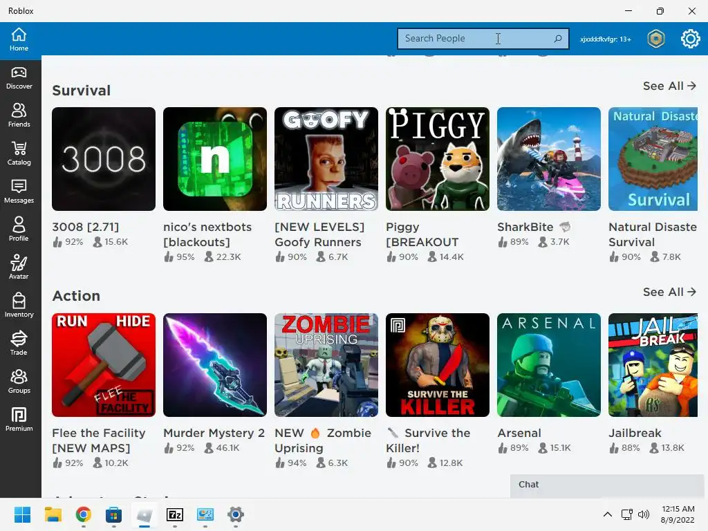Screen dimensions: 708x531
Task: Open the 3008 game thumbnail
Action: click(x=104, y=159)
